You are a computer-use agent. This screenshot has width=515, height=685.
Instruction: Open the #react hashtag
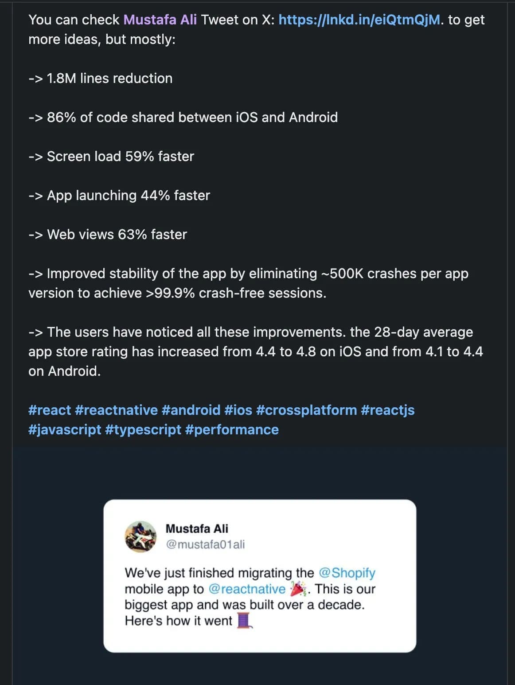coord(49,410)
